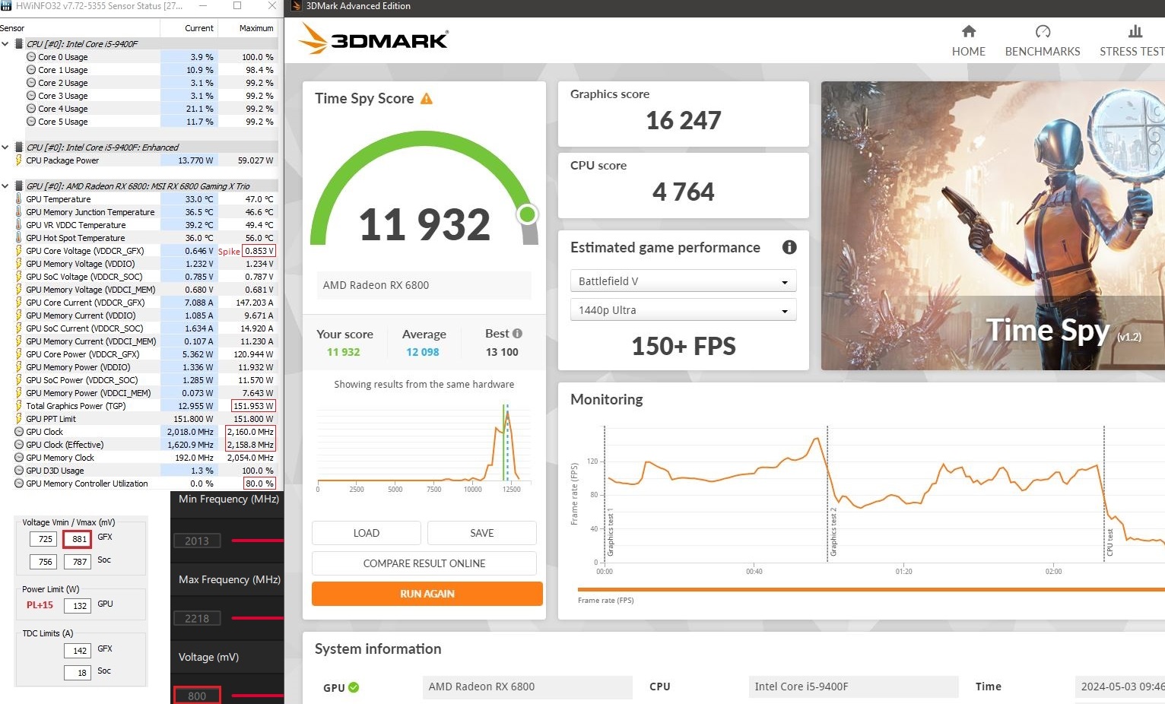This screenshot has height=704, width=1165.
Task: Click the GFX Vmin 725 voltage field
Action: [43, 539]
